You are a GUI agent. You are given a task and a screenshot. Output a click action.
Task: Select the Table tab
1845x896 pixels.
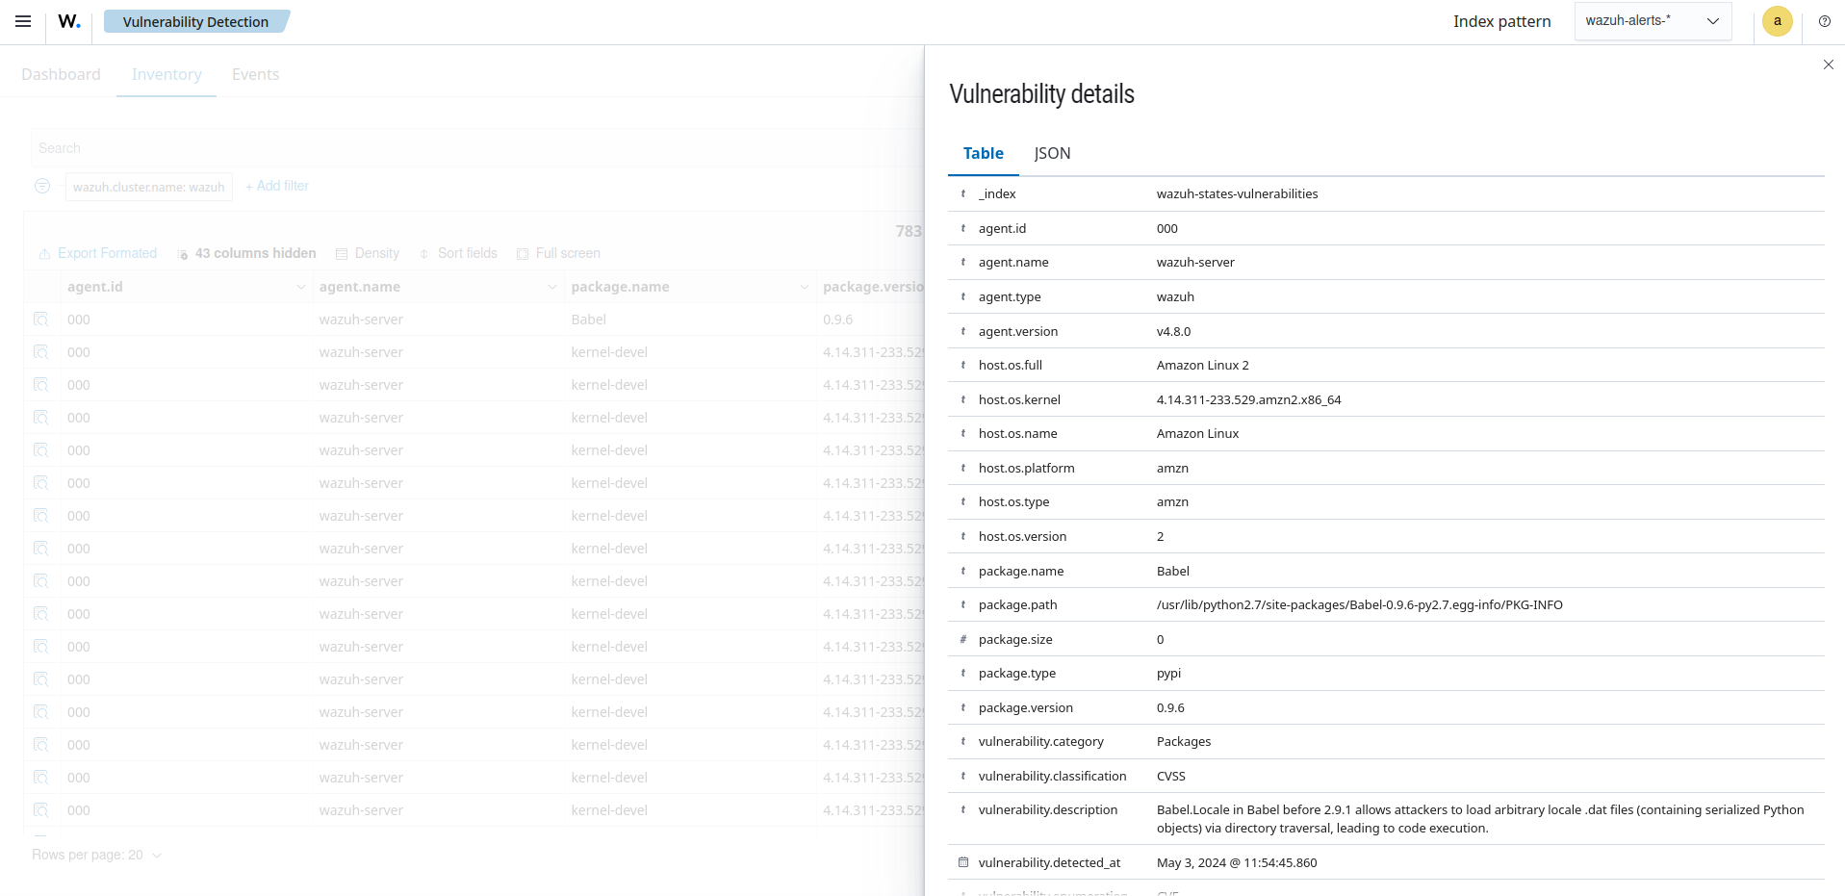pyautogui.click(x=983, y=153)
